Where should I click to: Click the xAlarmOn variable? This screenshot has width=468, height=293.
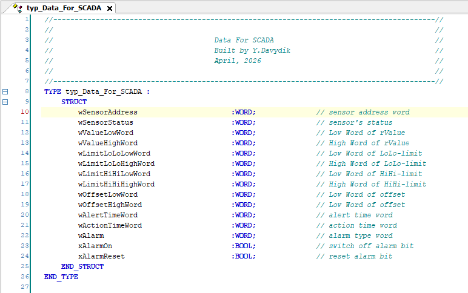(95, 246)
